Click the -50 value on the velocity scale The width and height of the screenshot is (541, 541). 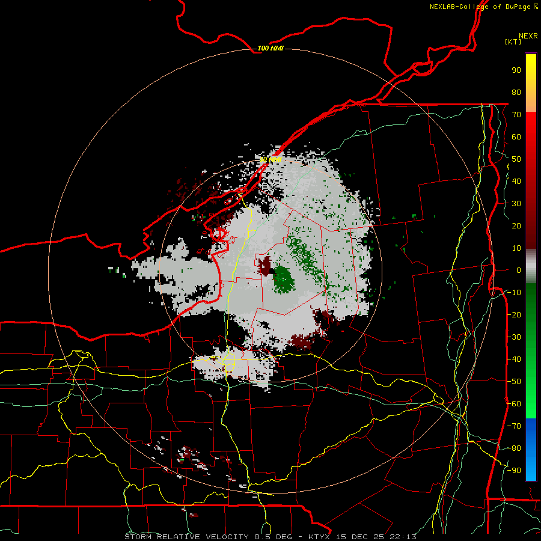514,382
